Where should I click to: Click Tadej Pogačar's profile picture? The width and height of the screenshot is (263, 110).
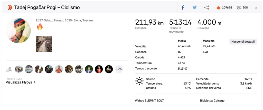[18, 31]
